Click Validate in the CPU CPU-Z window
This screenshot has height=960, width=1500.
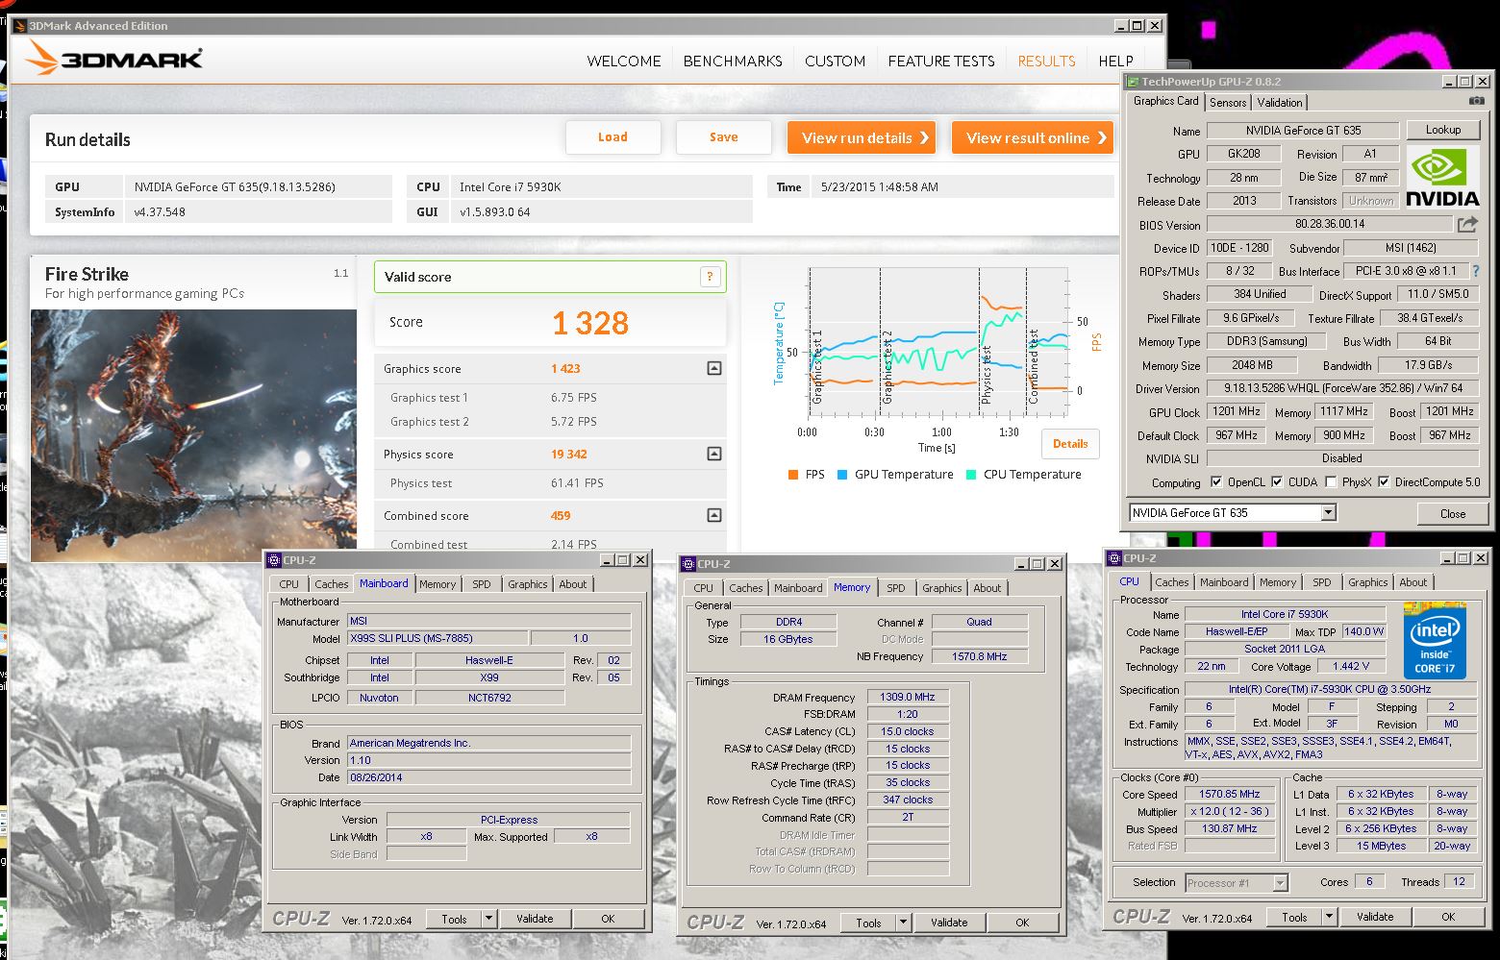tap(1375, 917)
